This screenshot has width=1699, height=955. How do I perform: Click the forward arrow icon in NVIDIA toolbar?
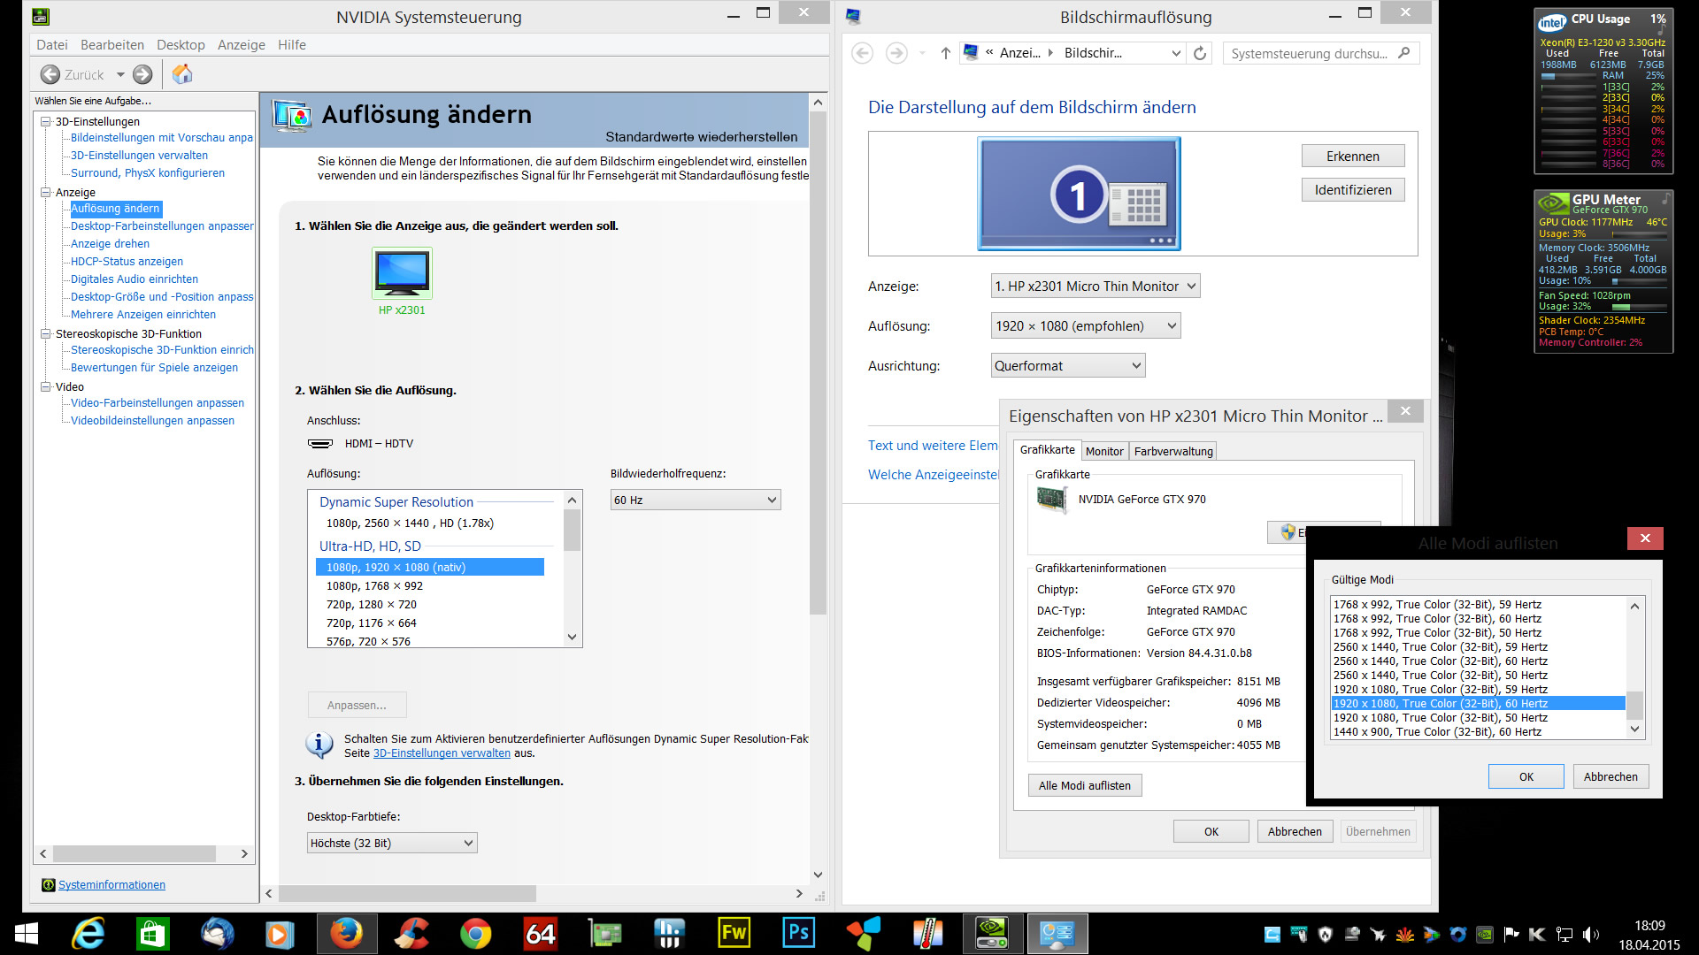tap(142, 75)
